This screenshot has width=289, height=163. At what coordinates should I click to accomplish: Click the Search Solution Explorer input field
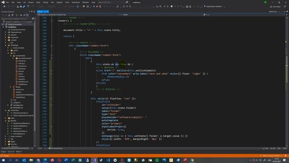coord(16,19)
